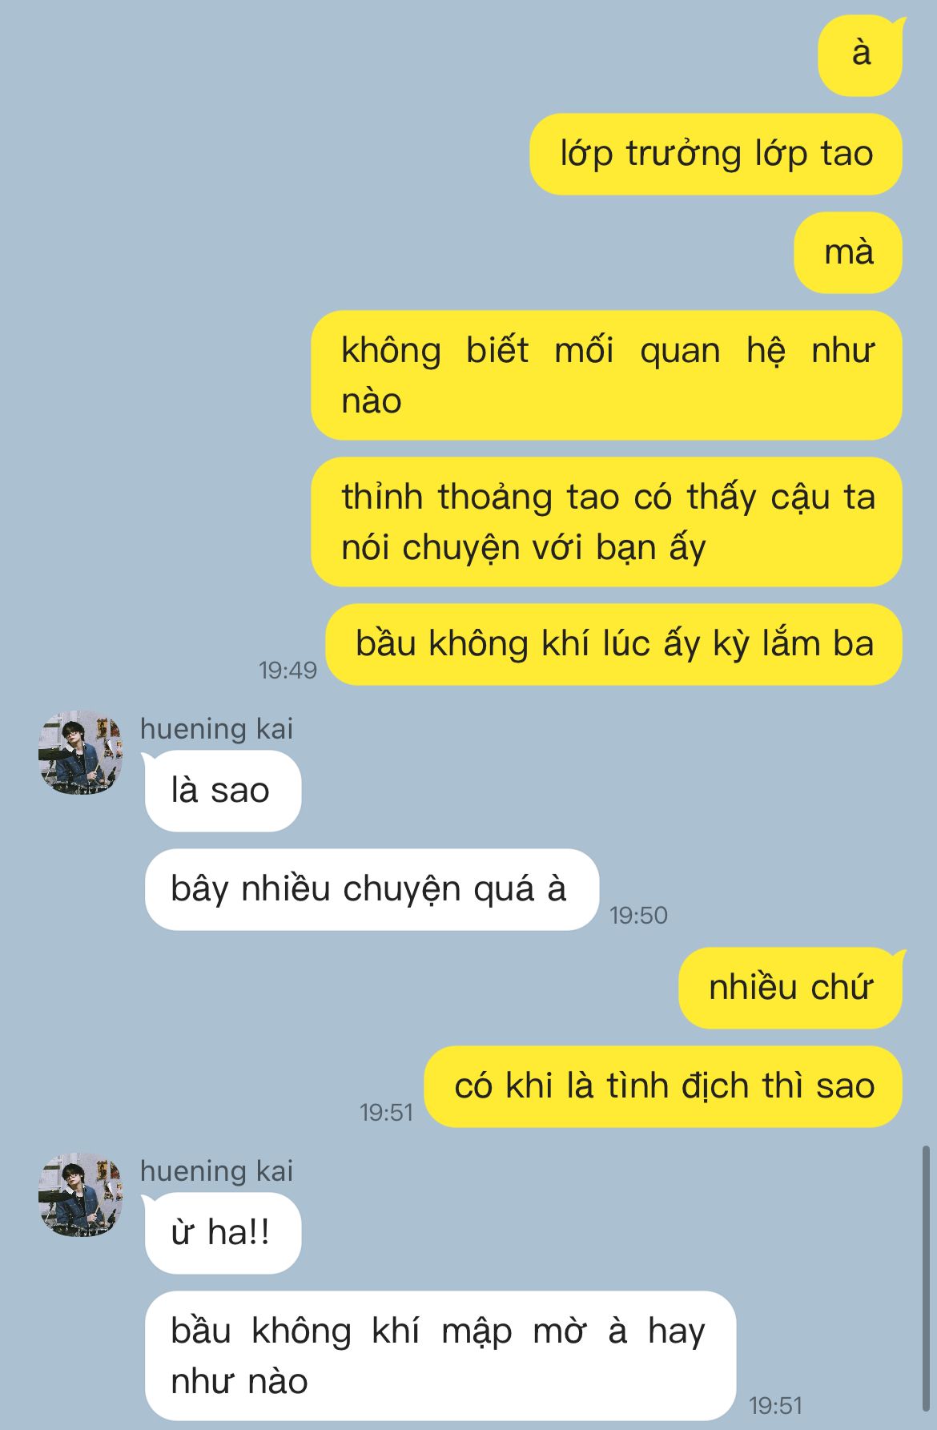Open huening kai's avatar beside "là sao"
This screenshot has height=1430, width=937.
tap(81, 752)
